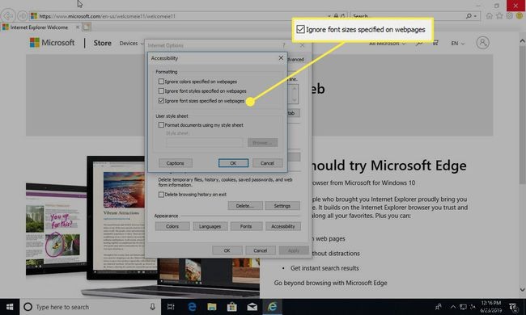Open the Tools gear icon in toolbar

click(510, 15)
